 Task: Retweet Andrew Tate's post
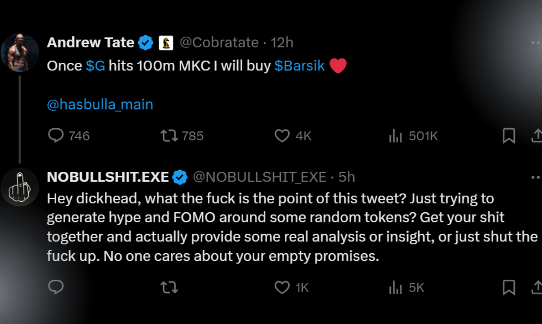(x=169, y=136)
